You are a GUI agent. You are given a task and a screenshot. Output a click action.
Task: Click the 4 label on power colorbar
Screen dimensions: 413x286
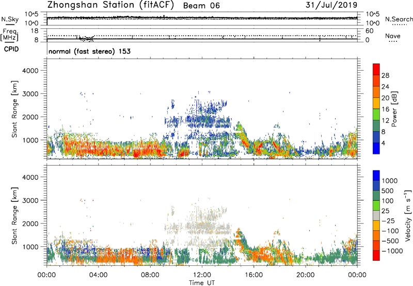384,144
